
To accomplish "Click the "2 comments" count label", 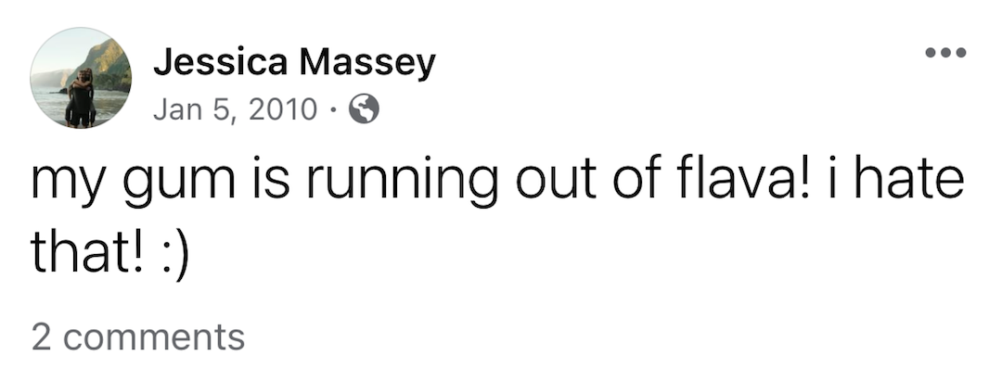I will [138, 337].
